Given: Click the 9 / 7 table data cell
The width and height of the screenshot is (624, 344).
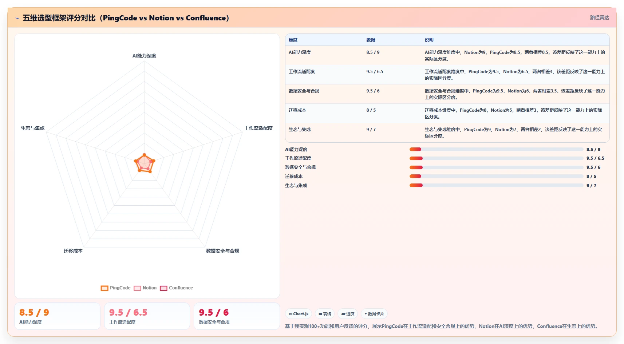Looking at the screenshot, I should point(371,130).
